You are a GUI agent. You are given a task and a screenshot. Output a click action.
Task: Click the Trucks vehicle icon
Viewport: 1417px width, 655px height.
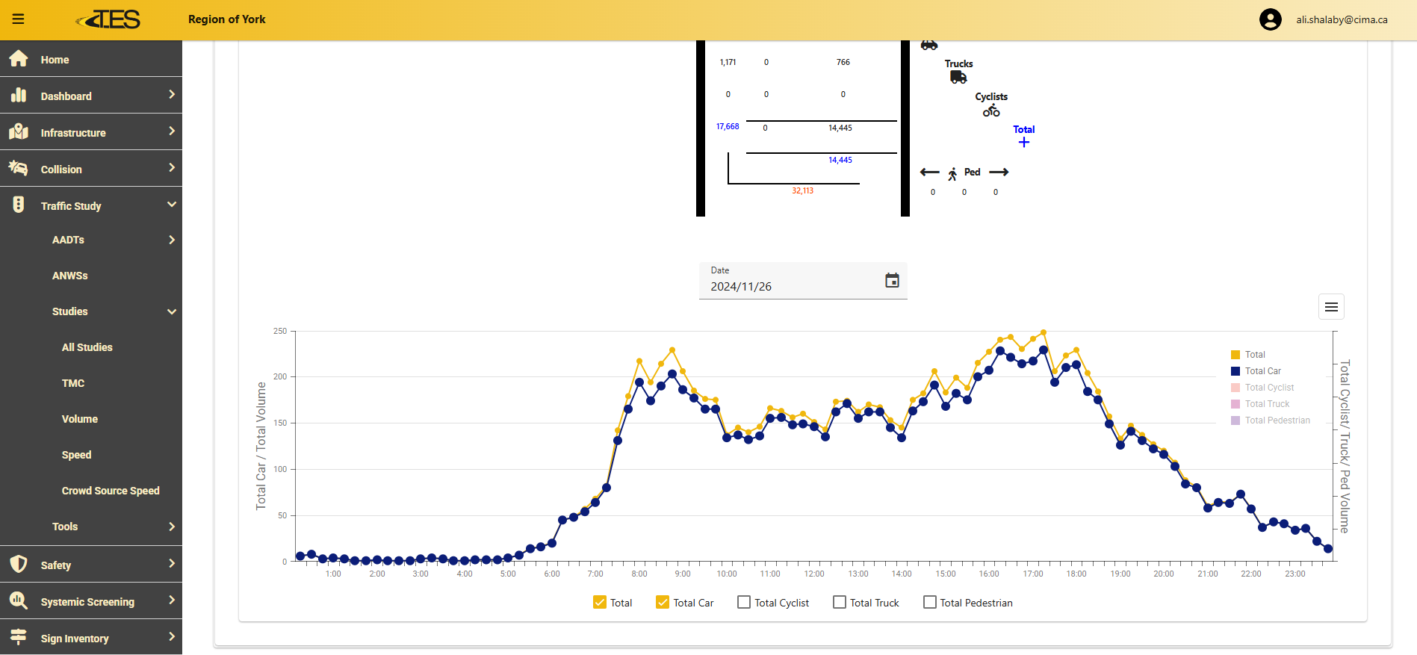coord(958,77)
